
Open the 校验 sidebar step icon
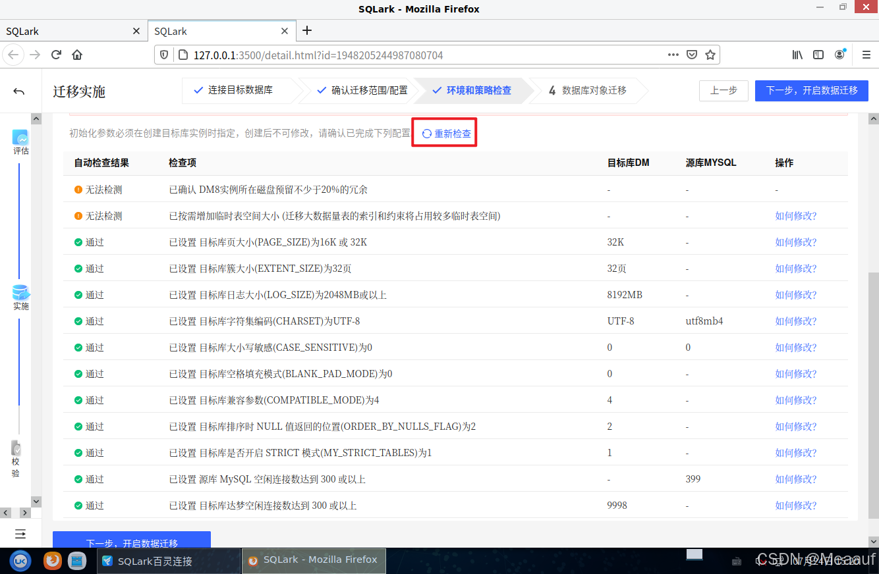16,449
